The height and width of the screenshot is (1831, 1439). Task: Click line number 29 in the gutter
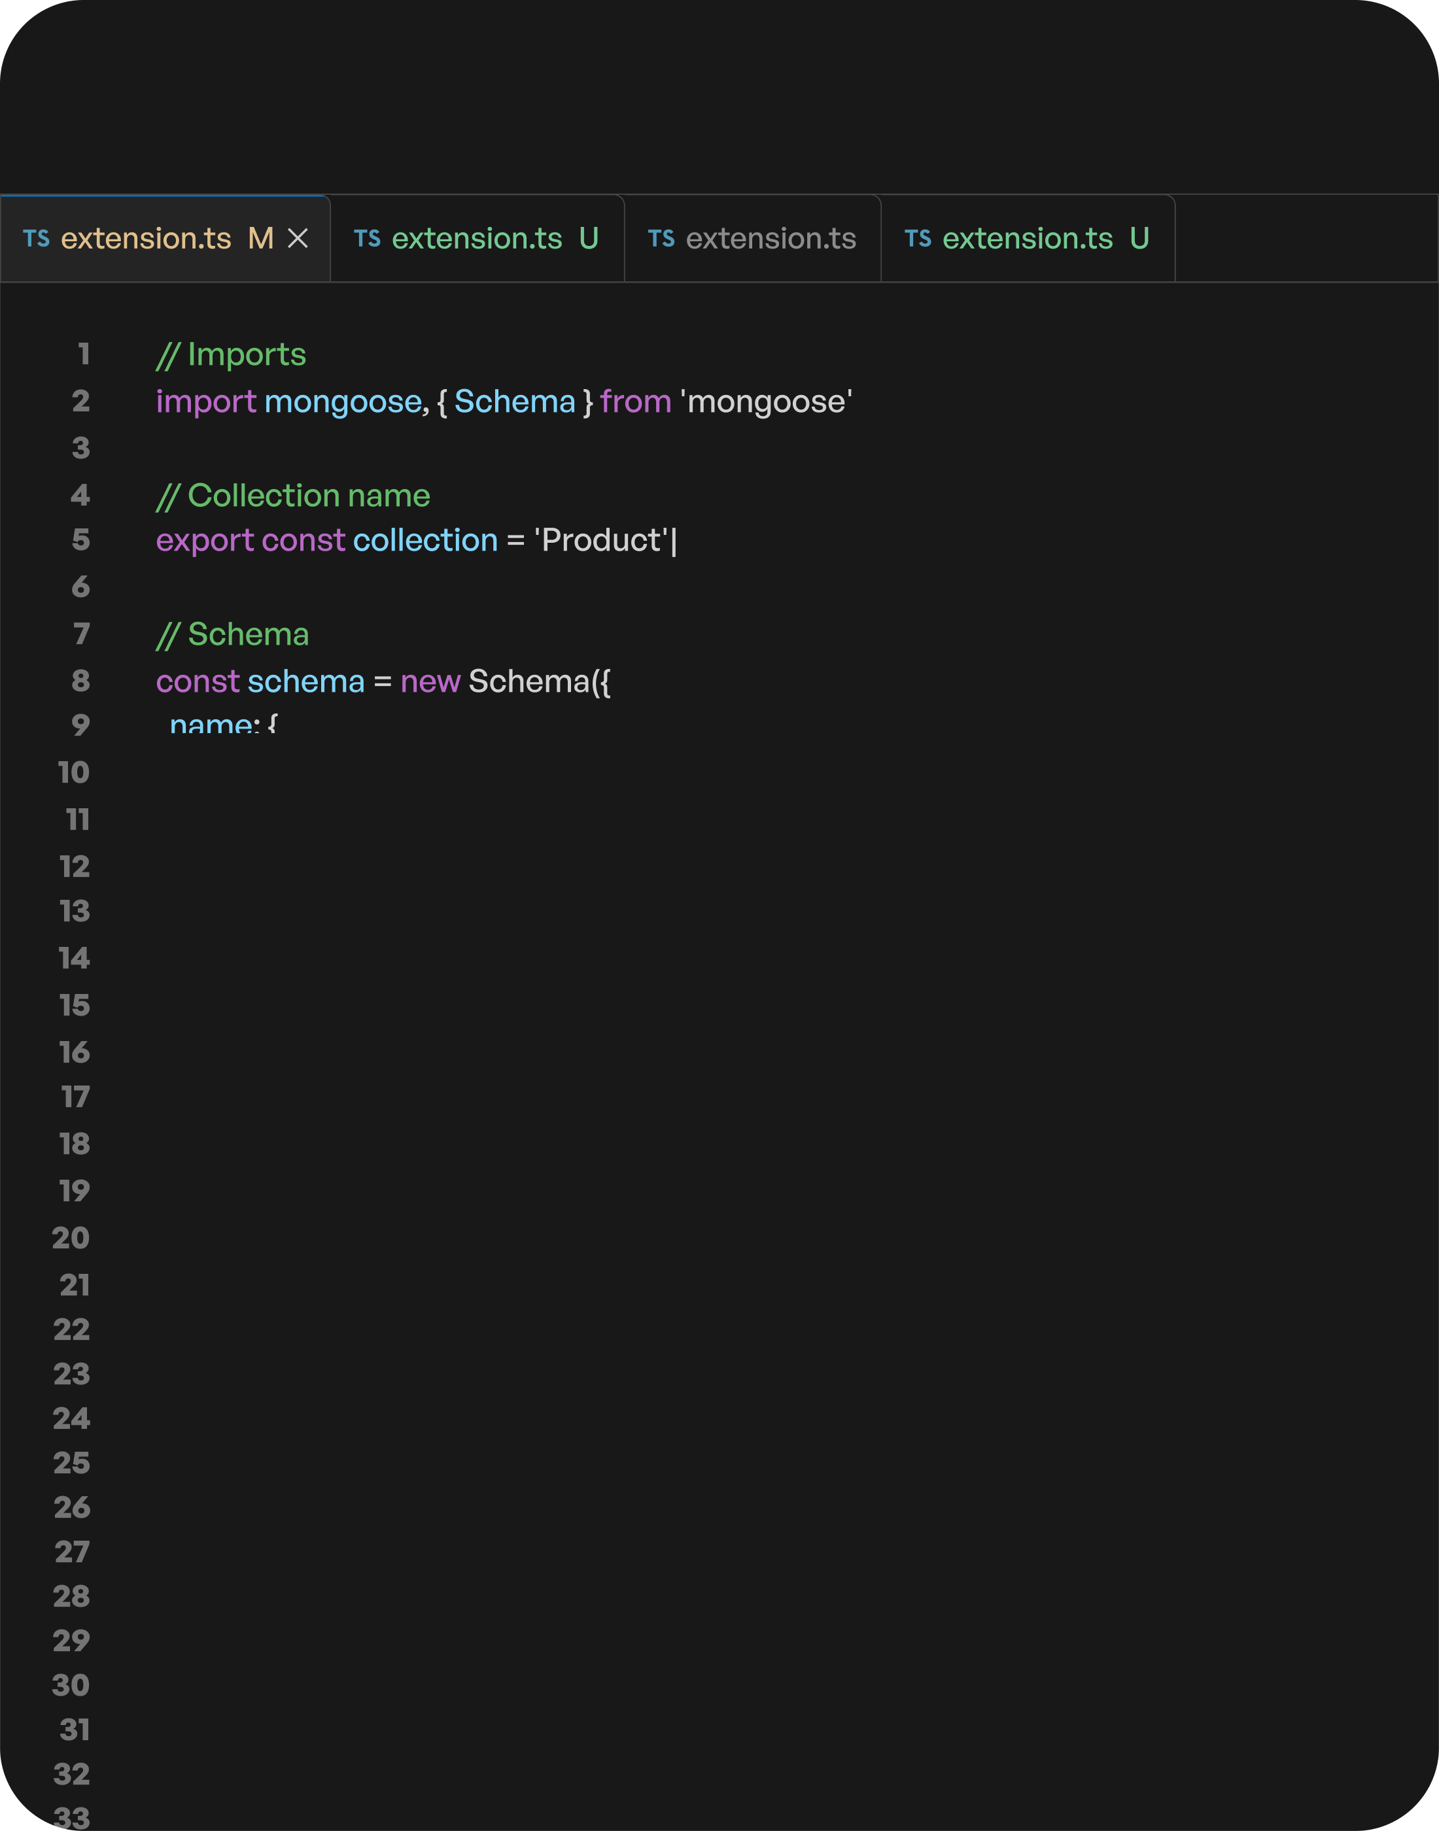[x=71, y=1641]
